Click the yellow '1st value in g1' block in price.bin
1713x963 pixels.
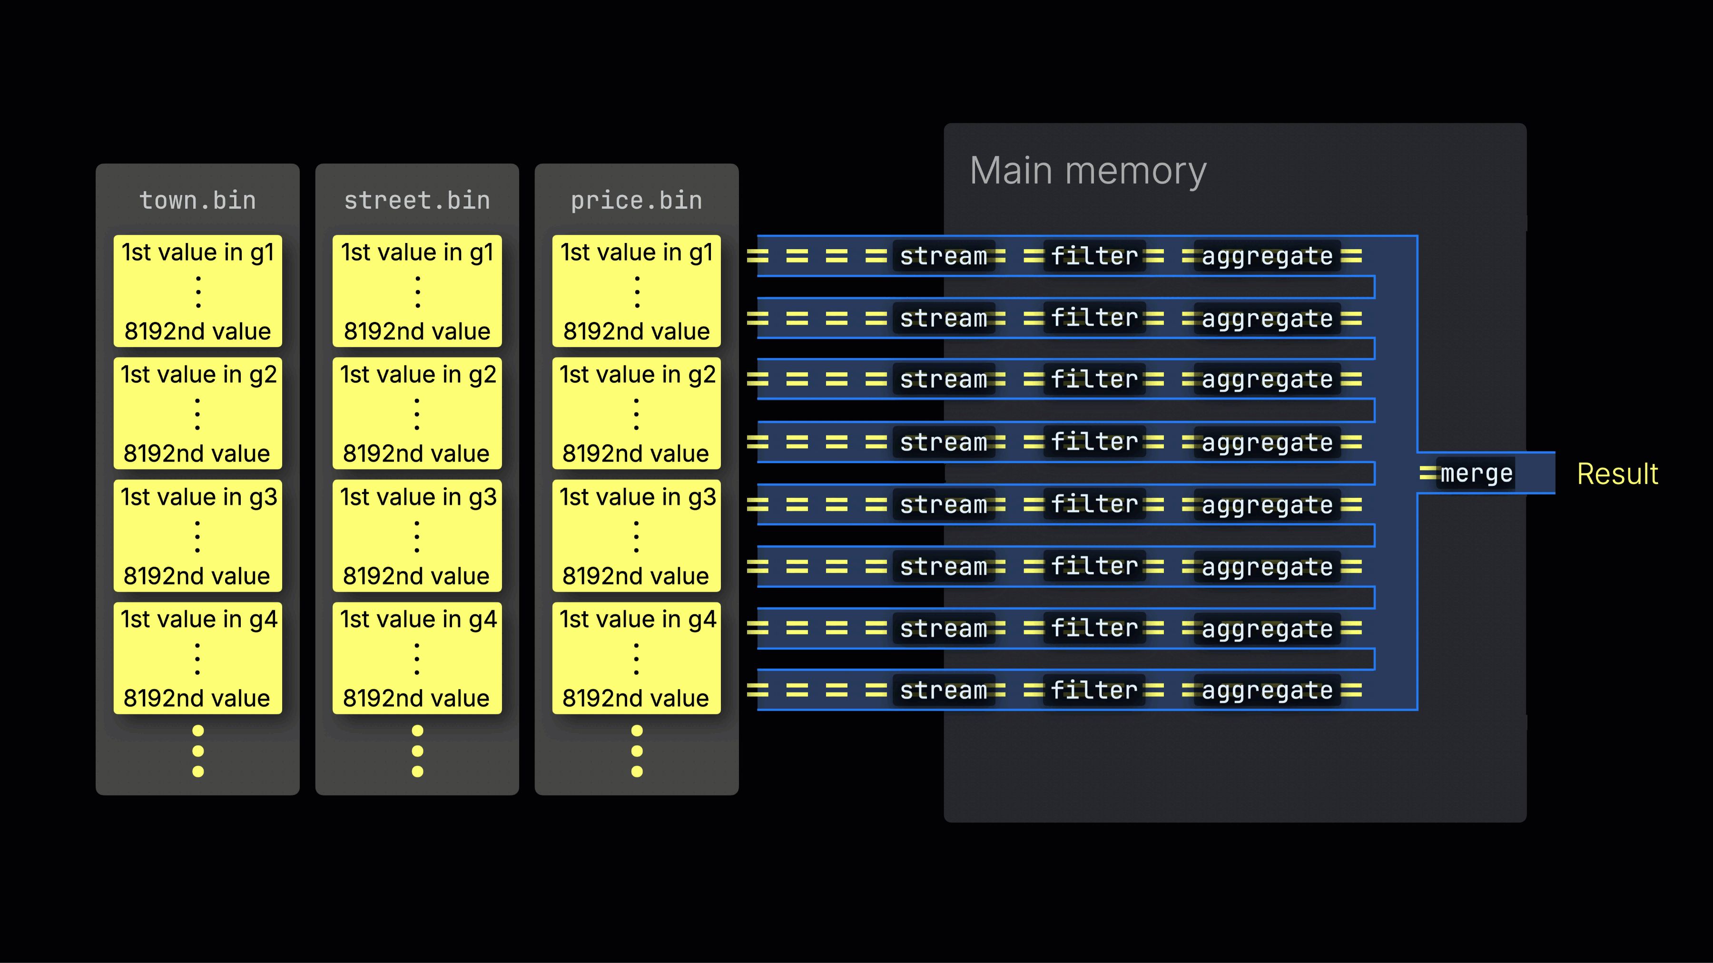coord(636,291)
